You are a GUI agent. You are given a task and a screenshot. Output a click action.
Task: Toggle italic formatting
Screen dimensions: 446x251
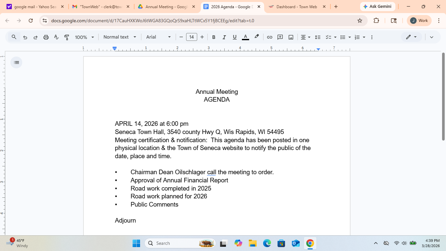(x=224, y=37)
